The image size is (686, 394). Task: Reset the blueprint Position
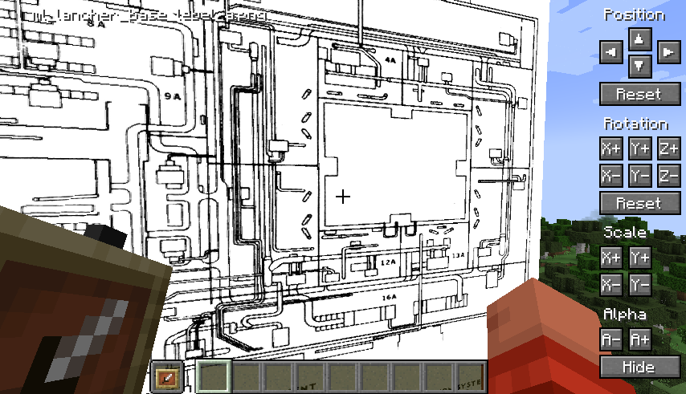coord(639,94)
